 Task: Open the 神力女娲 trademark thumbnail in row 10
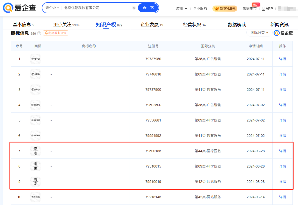[35, 197]
